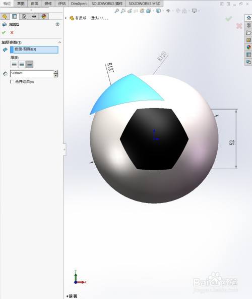Collapse the left panel via splitter handle
This screenshot has width=252, height=299.
(65, 149)
